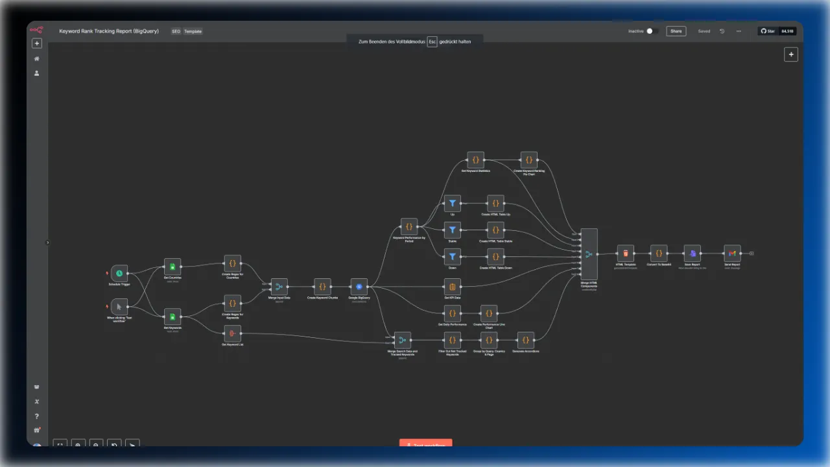Image resolution: width=830 pixels, height=467 pixels.
Task: Open the Save Report node
Action: pos(693,253)
